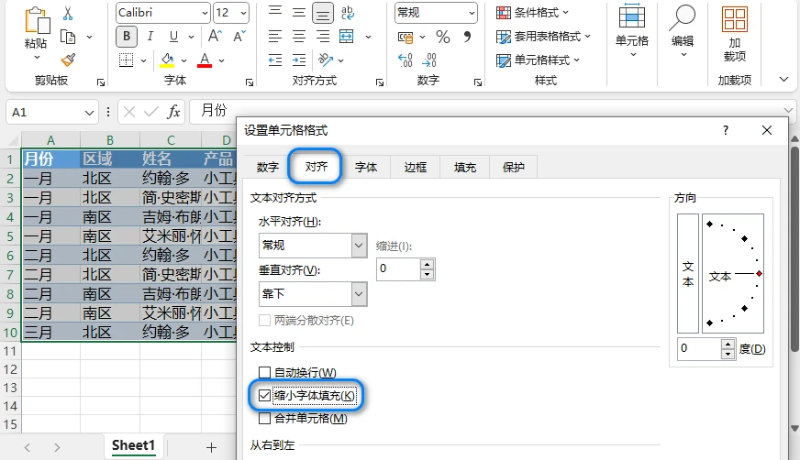Open 垂直对齐 combo box showing 靠下
The height and width of the screenshot is (460, 800).
pyautogui.click(x=313, y=294)
